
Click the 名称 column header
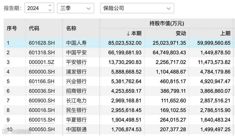(x=71, y=28)
